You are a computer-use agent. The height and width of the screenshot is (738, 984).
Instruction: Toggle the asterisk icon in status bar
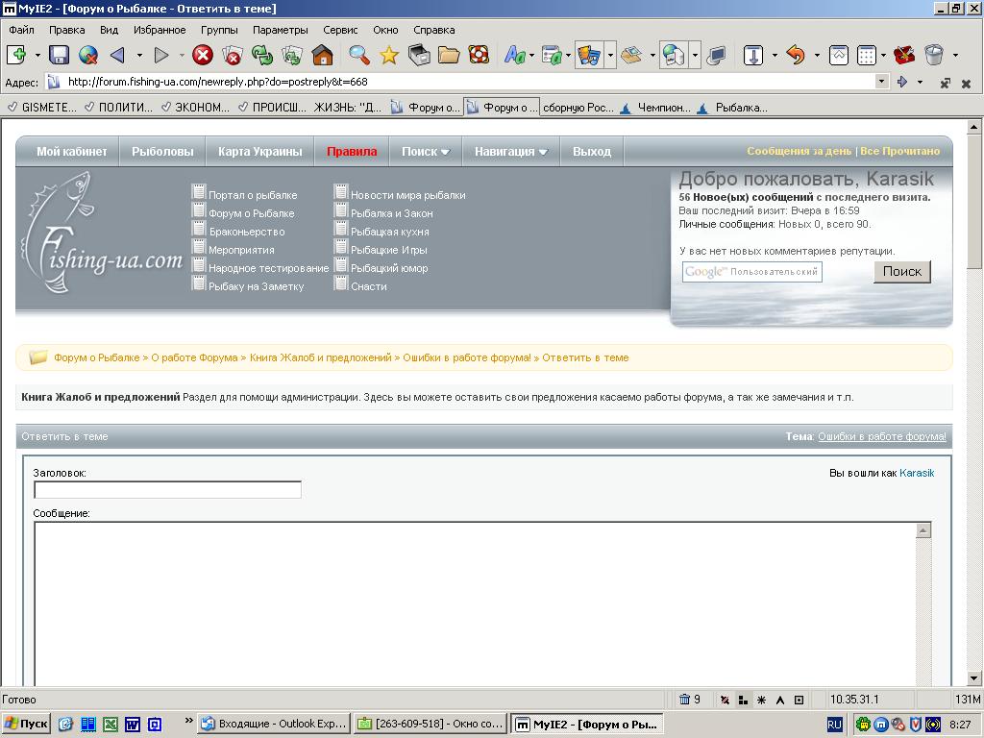tap(761, 700)
